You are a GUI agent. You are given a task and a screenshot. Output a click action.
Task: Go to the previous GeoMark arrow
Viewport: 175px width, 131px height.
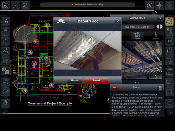(157, 27)
